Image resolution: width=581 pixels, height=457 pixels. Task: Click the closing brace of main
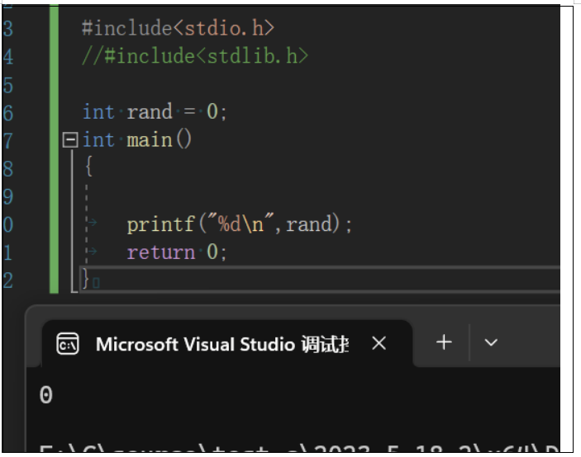click(86, 279)
